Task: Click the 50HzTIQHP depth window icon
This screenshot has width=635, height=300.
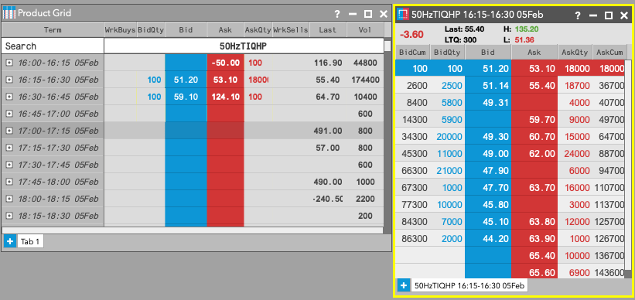Action: pyautogui.click(x=403, y=15)
